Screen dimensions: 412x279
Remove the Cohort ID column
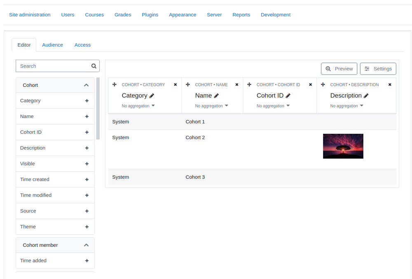(x=310, y=84)
